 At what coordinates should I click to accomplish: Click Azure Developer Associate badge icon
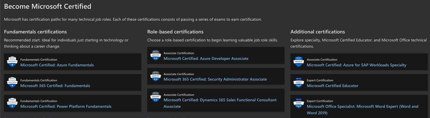(155, 55)
